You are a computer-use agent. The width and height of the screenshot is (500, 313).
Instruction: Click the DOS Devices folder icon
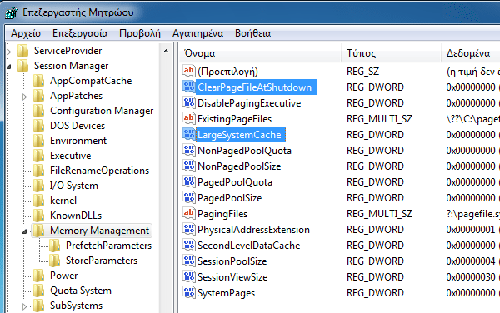(39, 126)
